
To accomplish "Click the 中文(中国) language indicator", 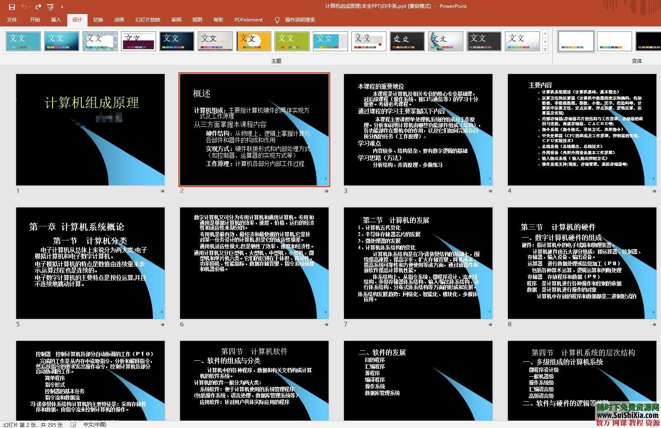I will (95, 425).
